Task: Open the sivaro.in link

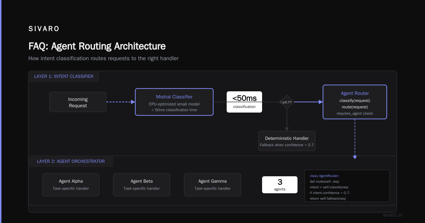Action: [393, 215]
